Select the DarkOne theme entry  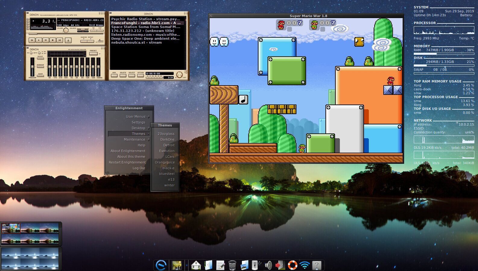(167, 139)
